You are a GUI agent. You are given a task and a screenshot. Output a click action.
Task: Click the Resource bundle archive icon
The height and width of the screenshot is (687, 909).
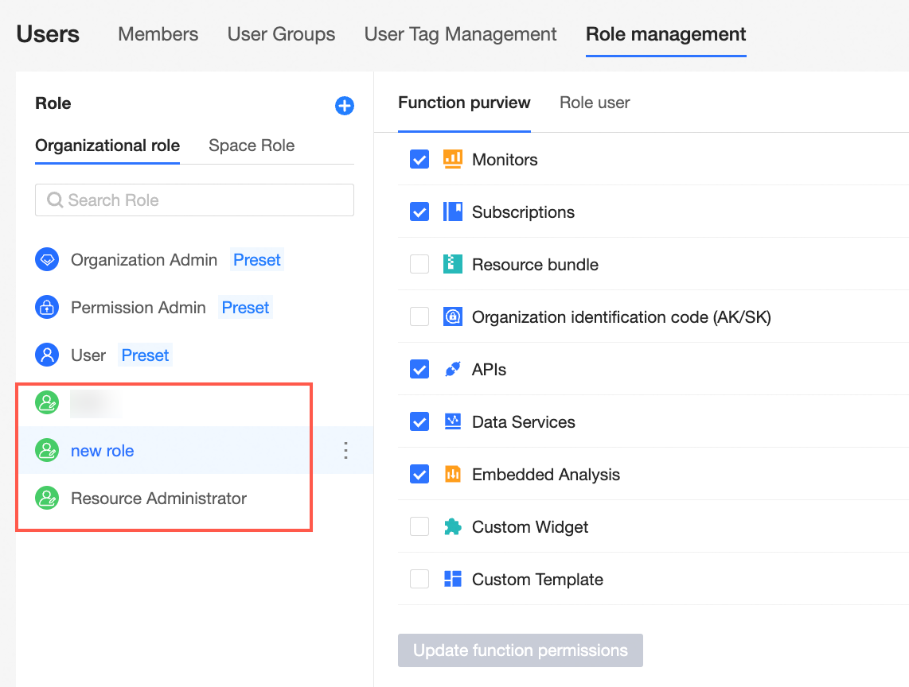pos(452,265)
